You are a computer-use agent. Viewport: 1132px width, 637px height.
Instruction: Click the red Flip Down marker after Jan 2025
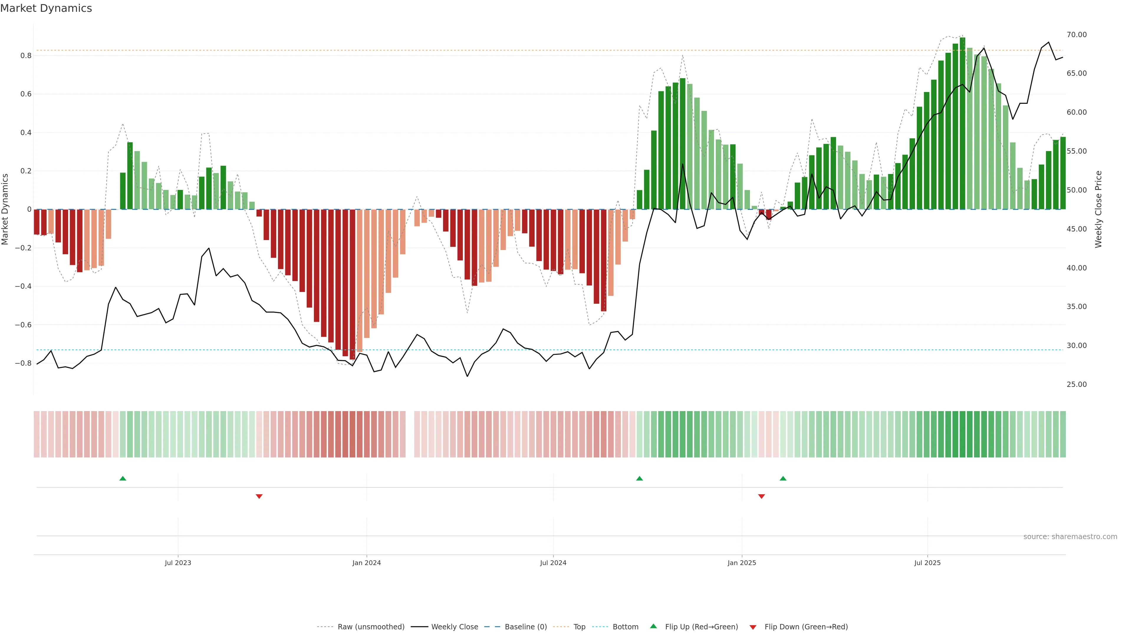(761, 496)
